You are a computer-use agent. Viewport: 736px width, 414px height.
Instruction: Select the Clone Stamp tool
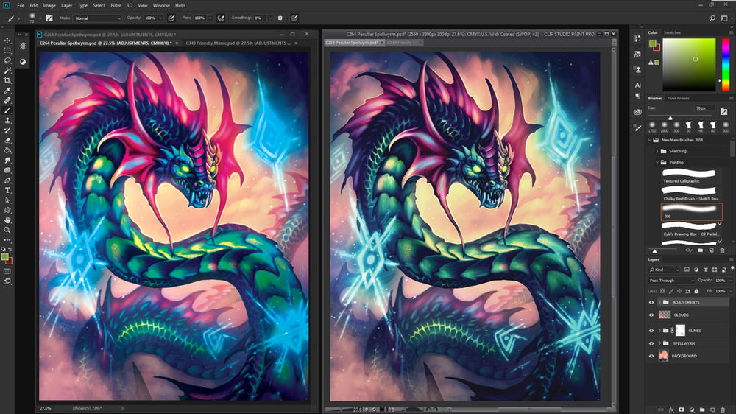[x=7, y=120]
